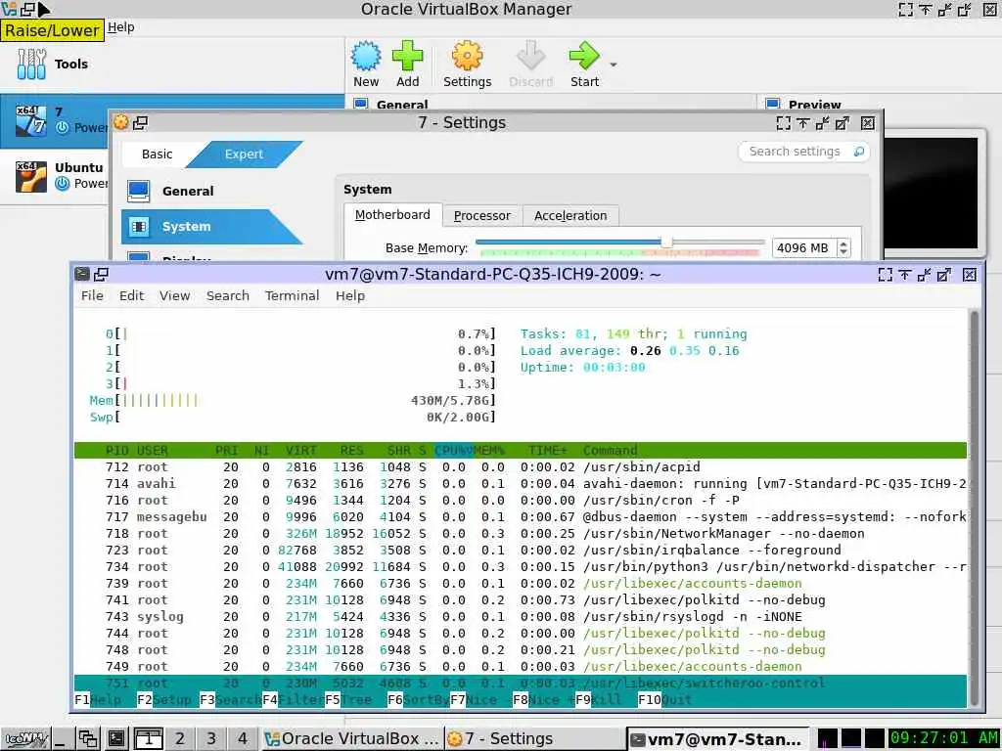Click the search magnifier icon in Settings
The image size is (1002, 751).
coord(859,152)
